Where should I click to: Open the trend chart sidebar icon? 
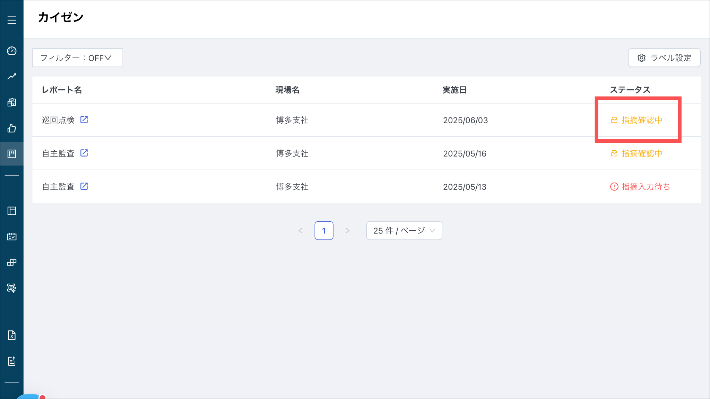click(x=12, y=77)
